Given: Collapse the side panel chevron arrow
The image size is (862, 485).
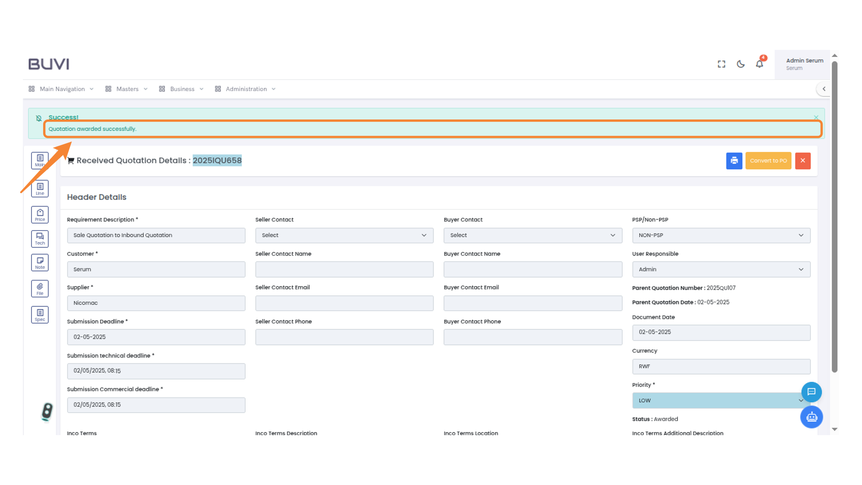Looking at the screenshot, I should click(824, 89).
